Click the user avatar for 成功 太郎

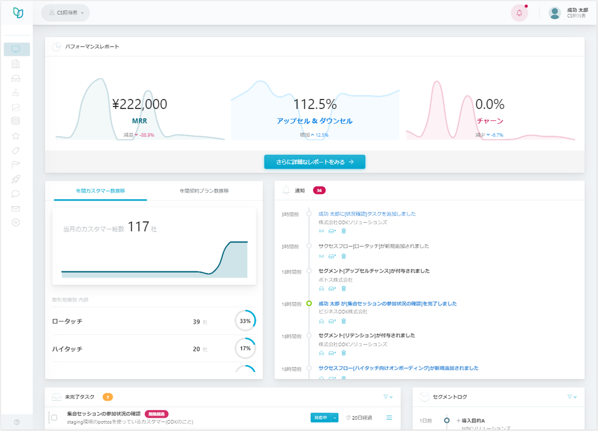point(554,13)
